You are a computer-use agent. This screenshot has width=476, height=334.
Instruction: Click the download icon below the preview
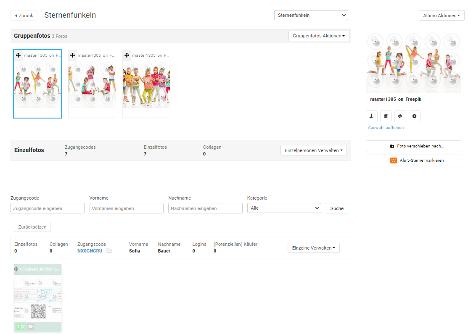coord(371,116)
